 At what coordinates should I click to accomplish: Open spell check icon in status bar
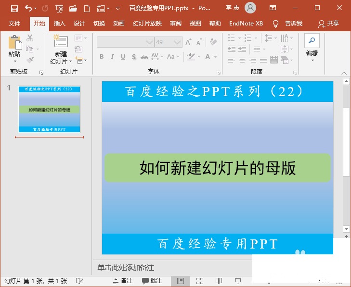coord(79,281)
